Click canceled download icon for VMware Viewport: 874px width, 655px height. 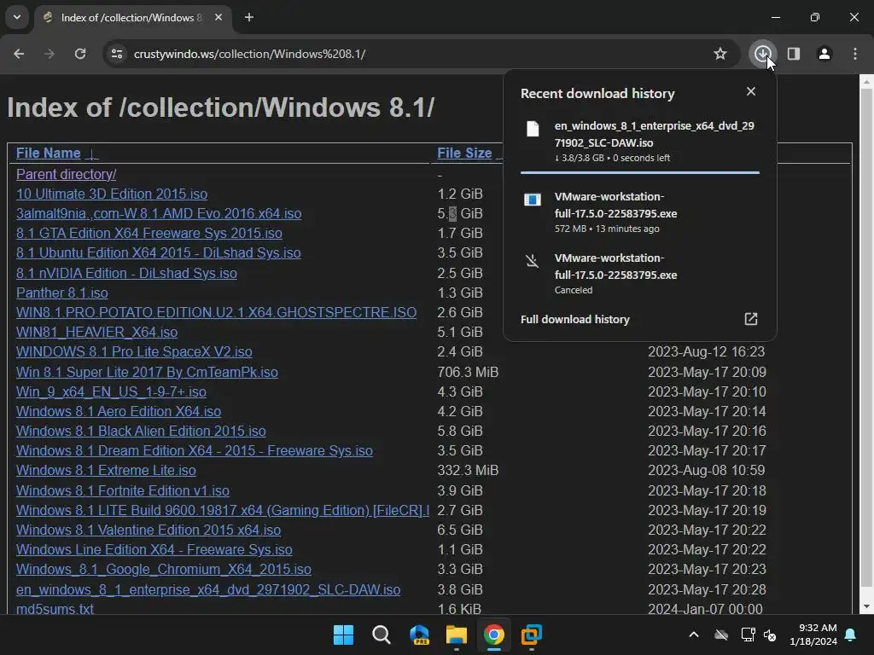(533, 261)
